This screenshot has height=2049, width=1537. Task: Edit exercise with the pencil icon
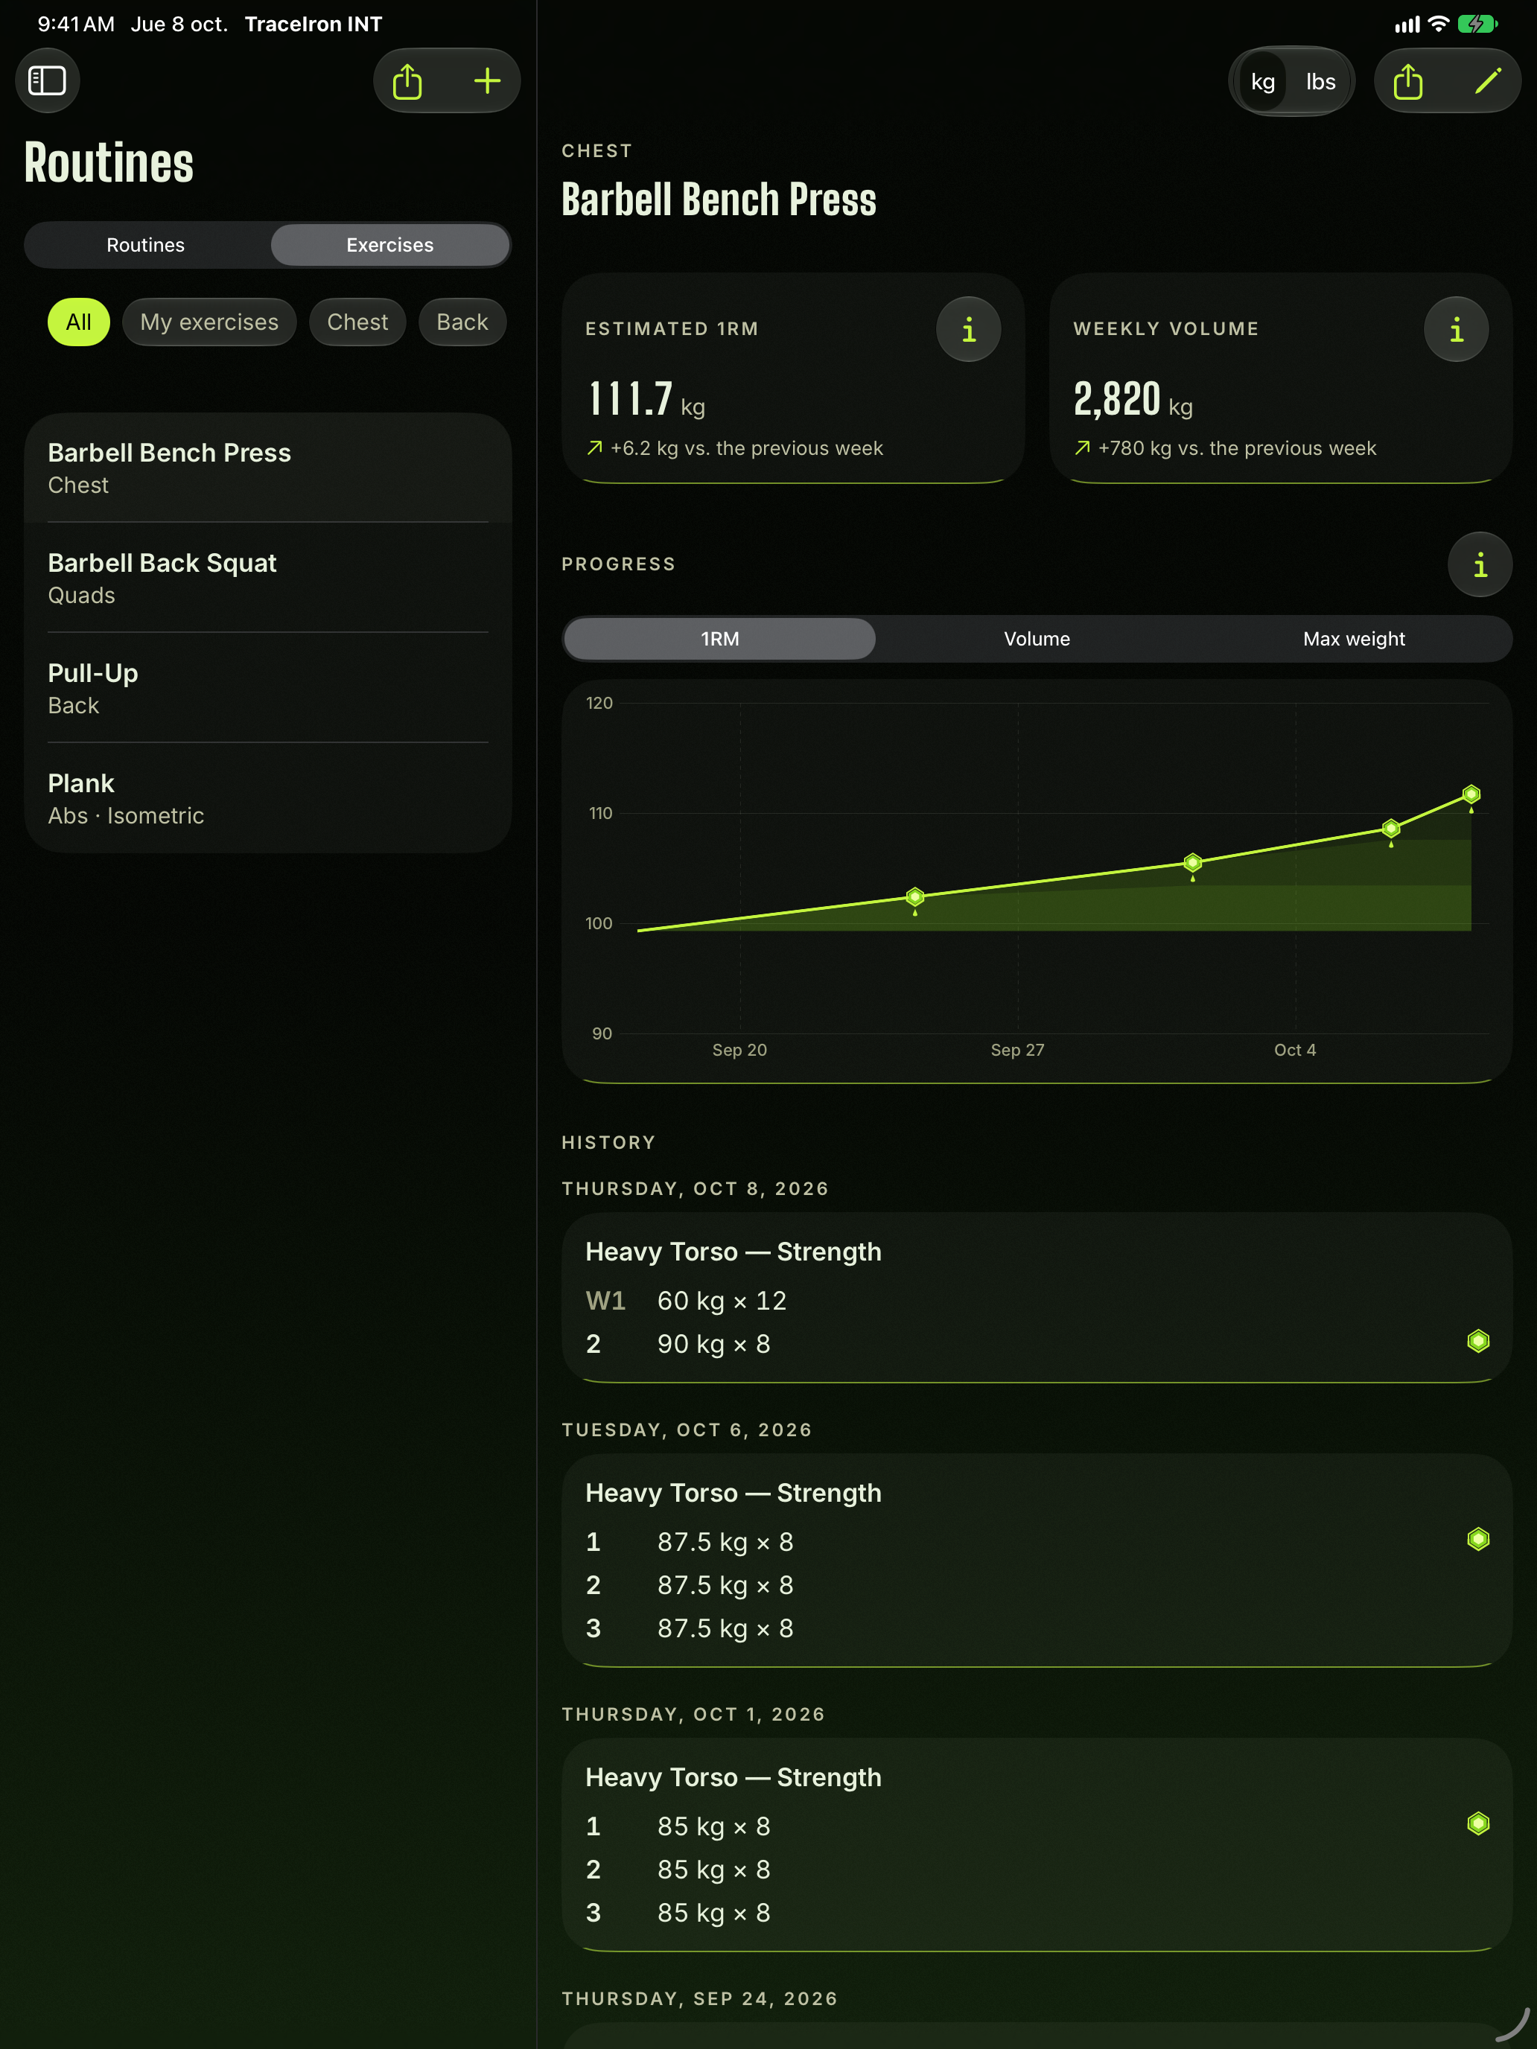[1488, 81]
